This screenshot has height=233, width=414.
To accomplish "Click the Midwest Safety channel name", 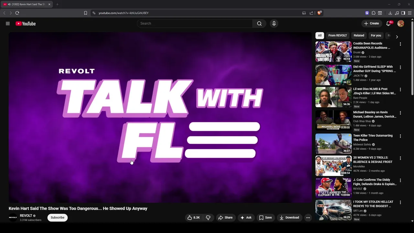I will [x=362, y=145].
